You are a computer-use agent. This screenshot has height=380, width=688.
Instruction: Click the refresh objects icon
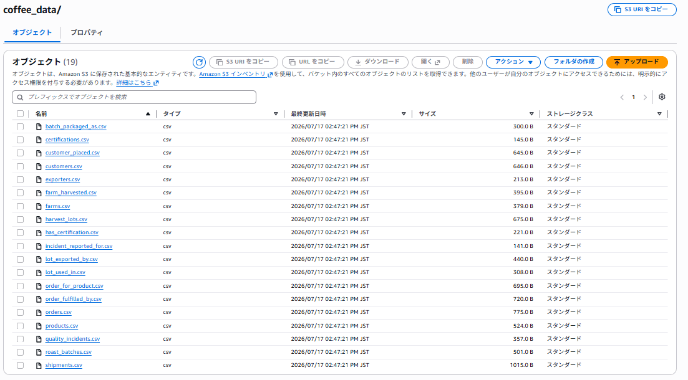point(199,62)
